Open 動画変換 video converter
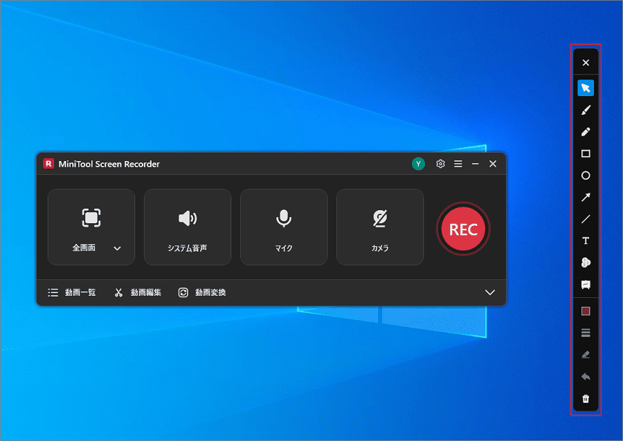 click(x=202, y=292)
